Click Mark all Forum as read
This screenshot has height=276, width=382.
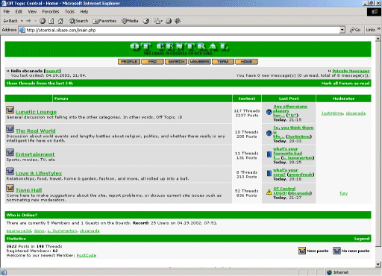(x=345, y=84)
